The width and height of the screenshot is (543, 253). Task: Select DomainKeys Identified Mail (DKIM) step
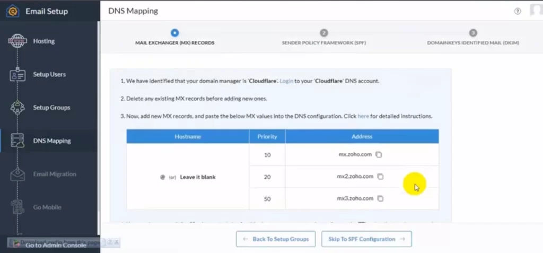pyautogui.click(x=473, y=43)
